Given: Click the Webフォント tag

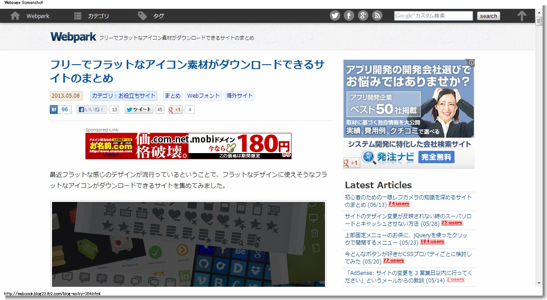Looking at the screenshot, I should tap(203, 96).
